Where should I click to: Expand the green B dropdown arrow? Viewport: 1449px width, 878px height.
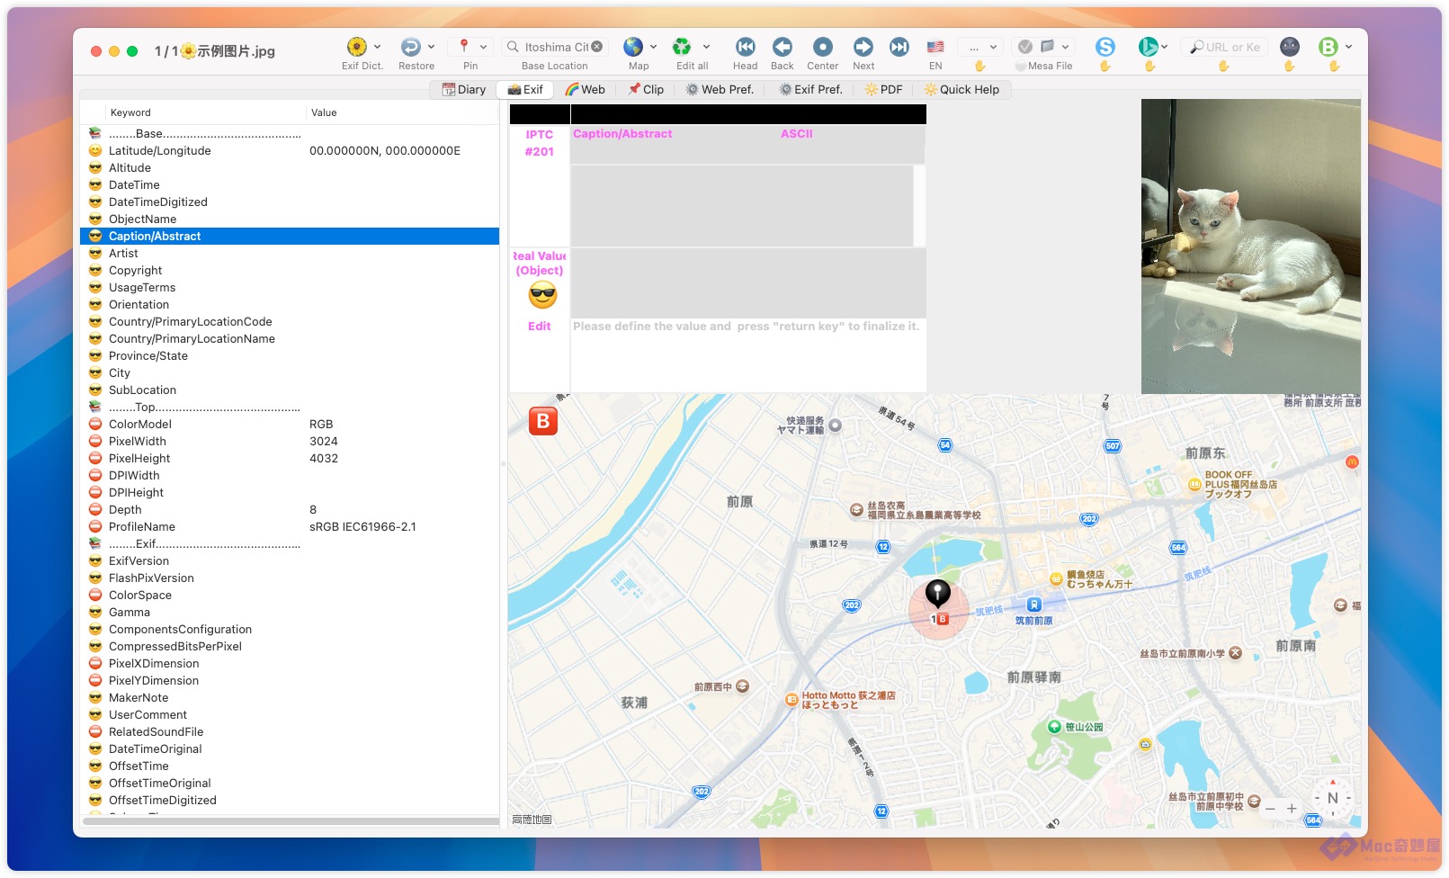pyautogui.click(x=1349, y=47)
